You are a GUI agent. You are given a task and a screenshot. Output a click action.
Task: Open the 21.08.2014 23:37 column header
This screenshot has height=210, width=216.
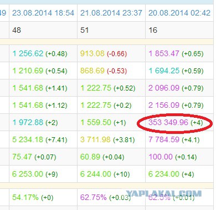(111, 13)
